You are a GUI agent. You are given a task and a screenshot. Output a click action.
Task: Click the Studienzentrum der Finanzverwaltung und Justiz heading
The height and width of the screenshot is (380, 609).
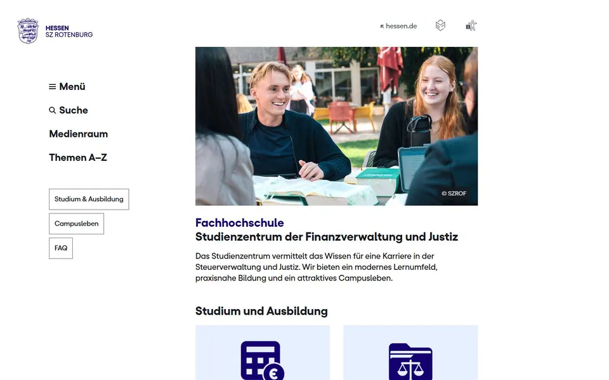point(327,236)
